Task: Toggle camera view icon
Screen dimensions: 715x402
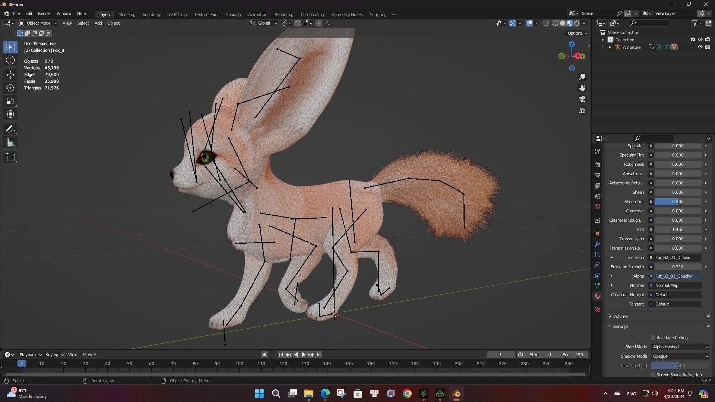Action: [582, 99]
